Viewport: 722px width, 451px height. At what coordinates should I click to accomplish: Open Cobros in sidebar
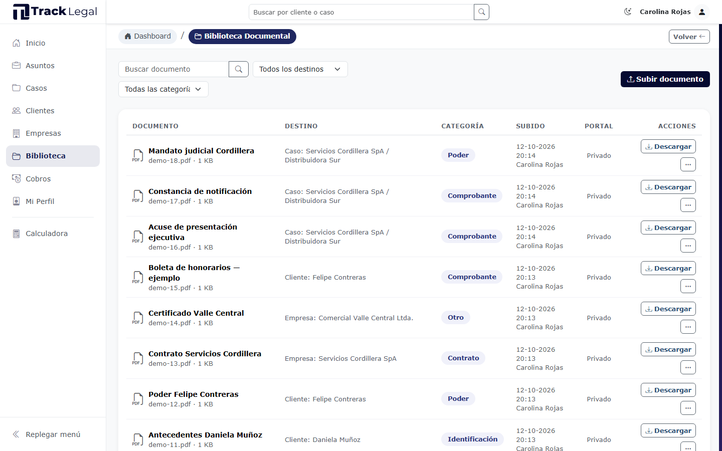point(53,179)
